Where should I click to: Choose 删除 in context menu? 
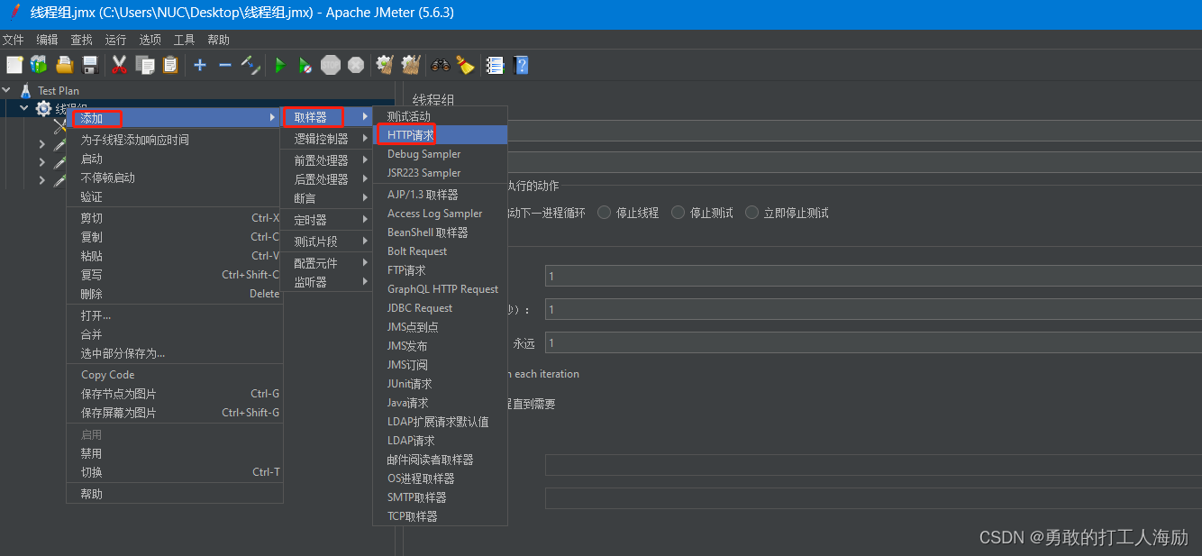(175, 294)
